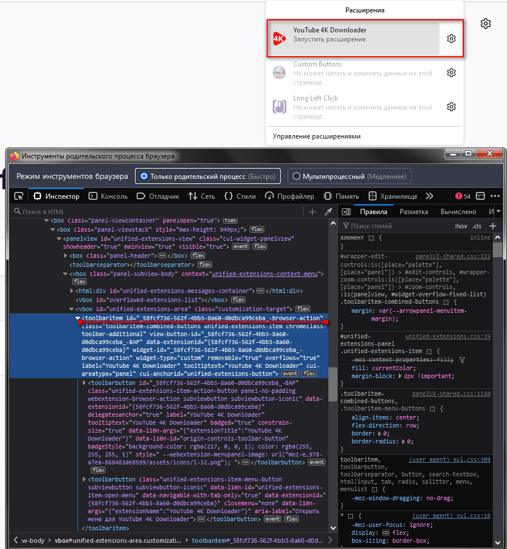Toggle flex badge on panel-viewstack box
Image resolution: width=507 pixels, height=549 pixels.
pyautogui.click(x=257, y=229)
